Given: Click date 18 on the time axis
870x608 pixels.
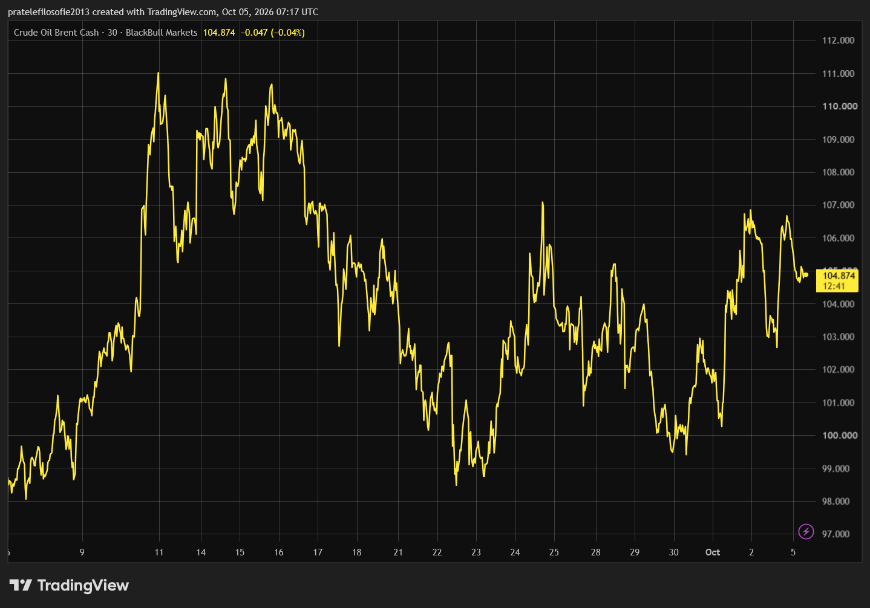Looking at the screenshot, I should [x=357, y=552].
